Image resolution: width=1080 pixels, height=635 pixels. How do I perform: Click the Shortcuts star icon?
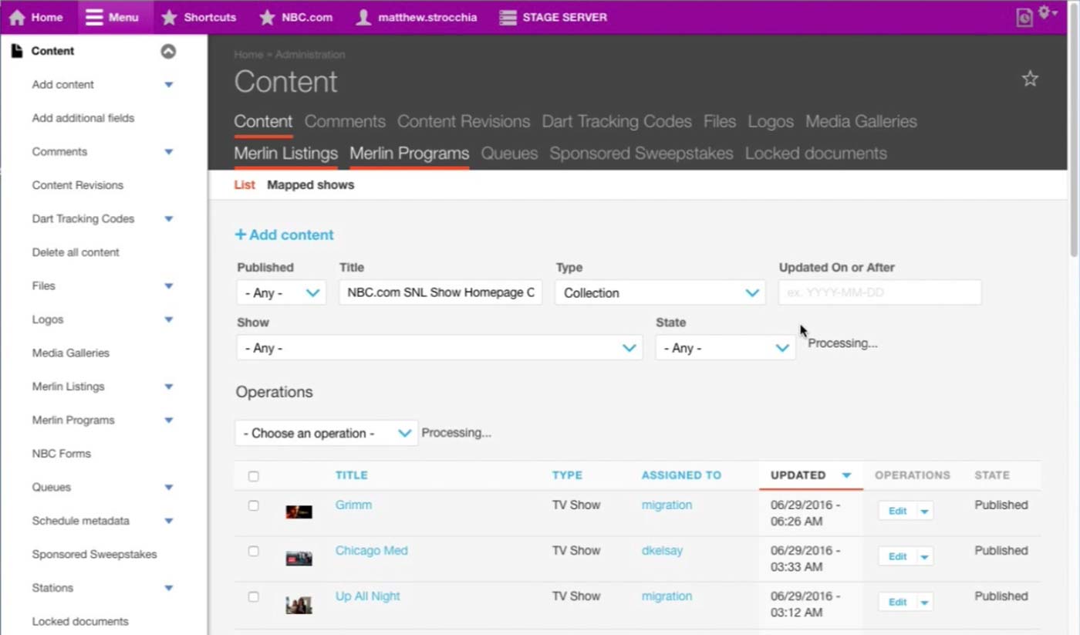169,17
